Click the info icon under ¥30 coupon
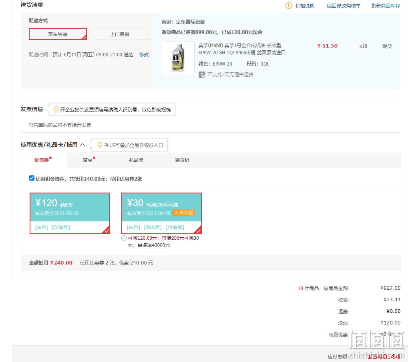The image size is (408, 362). pos(124,238)
